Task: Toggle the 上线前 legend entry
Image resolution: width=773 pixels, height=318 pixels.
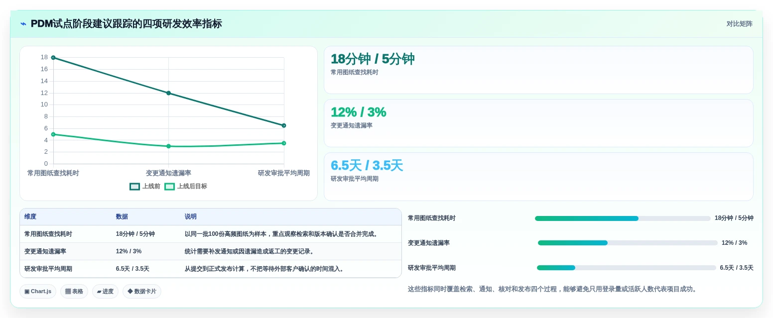Action: pyautogui.click(x=145, y=187)
